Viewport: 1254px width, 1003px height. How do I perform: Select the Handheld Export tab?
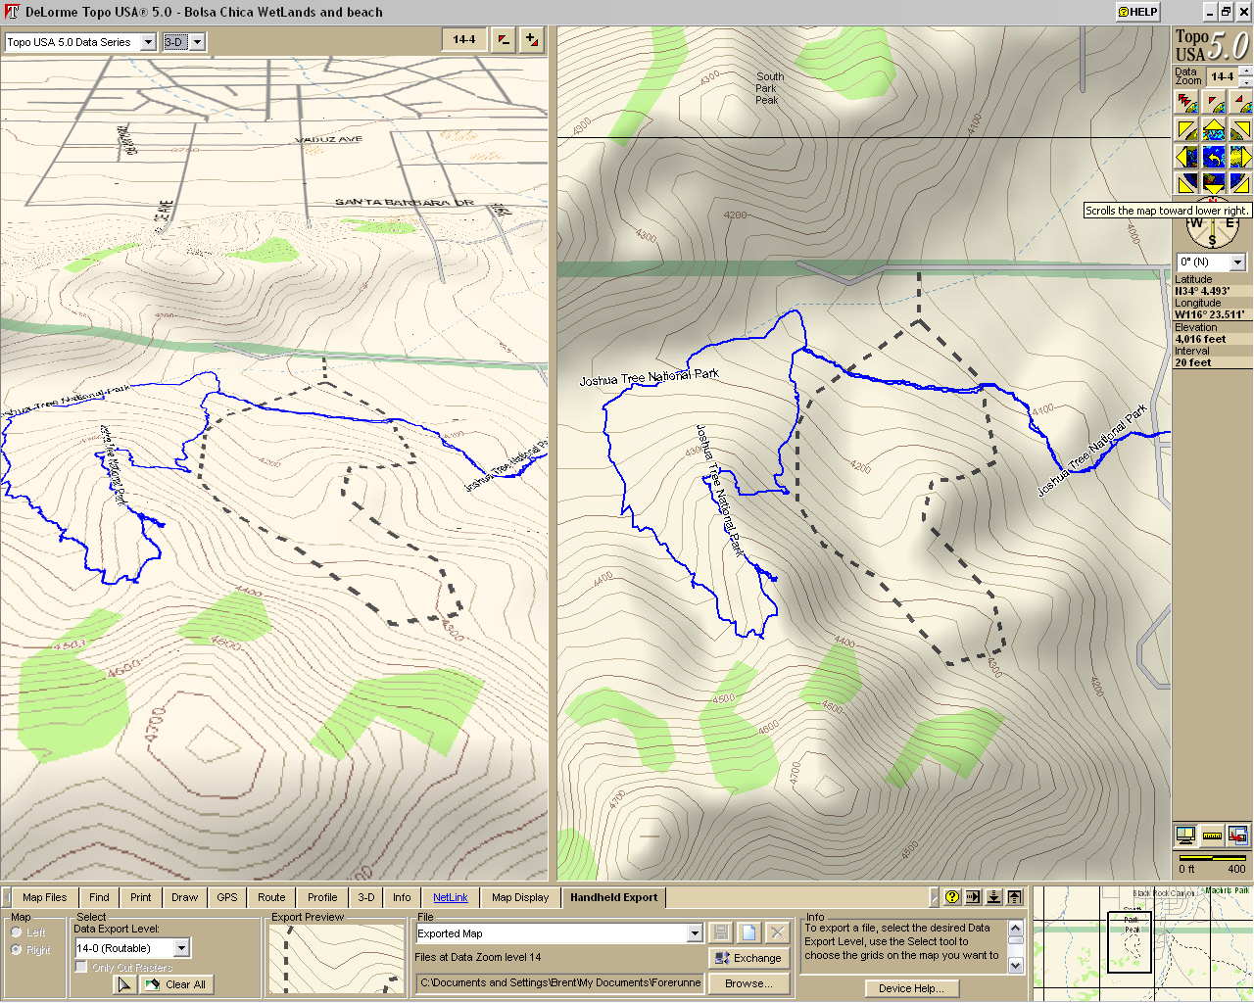pyautogui.click(x=613, y=897)
